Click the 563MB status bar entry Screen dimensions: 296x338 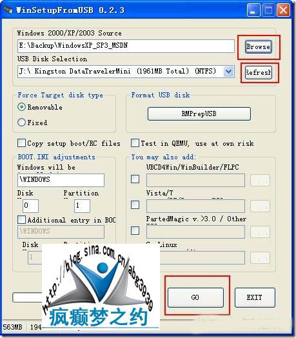(x=12, y=327)
